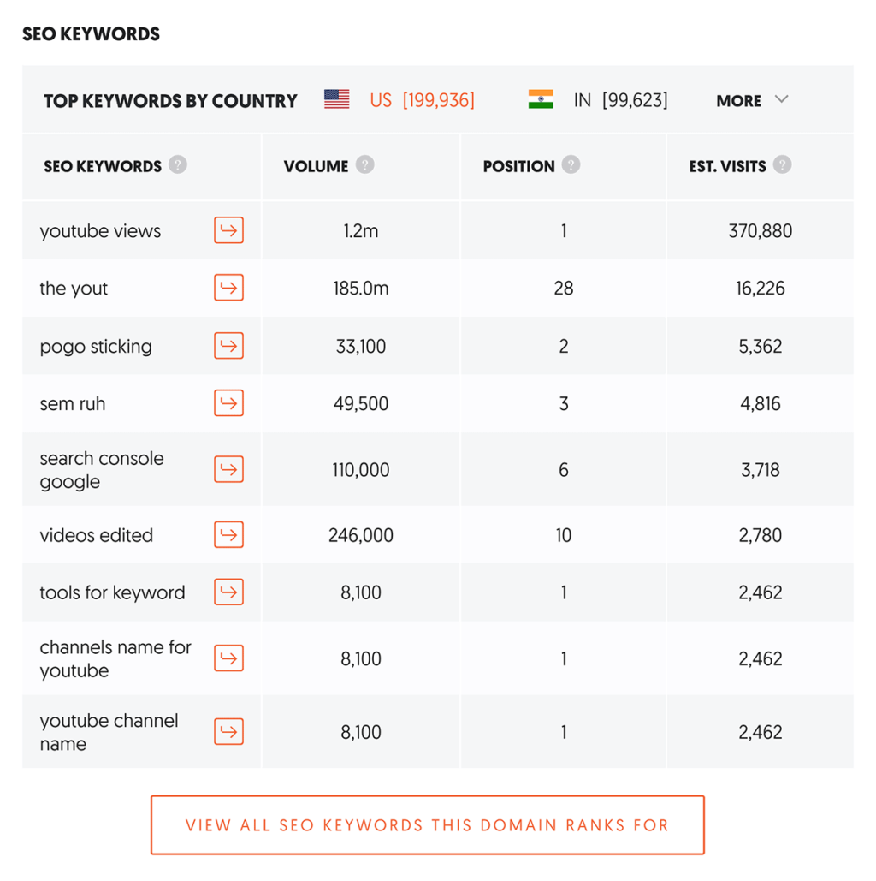Open arrow icon next to 'pogo sticking'

pyautogui.click(x=228, y=346)
